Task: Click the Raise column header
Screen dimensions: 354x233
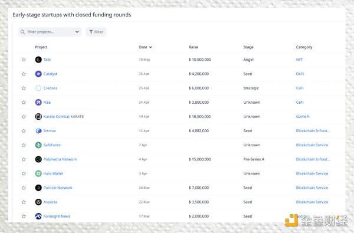Action: [x=194, y=47]
